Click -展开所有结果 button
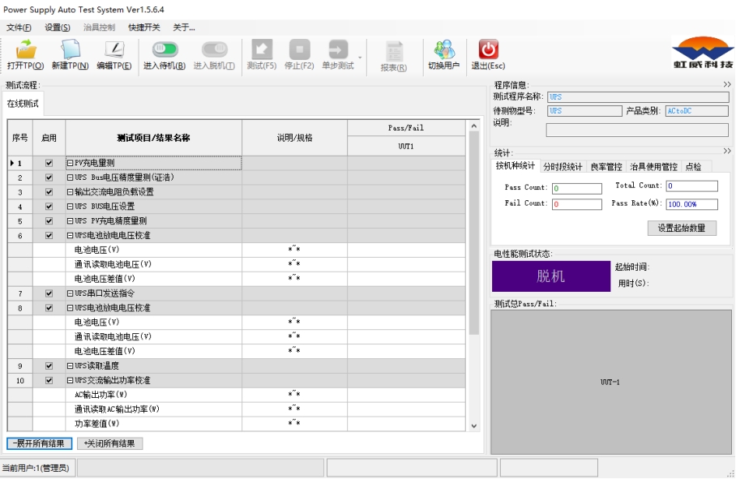This screenshot has width=736, height=479. pos(40,443)
